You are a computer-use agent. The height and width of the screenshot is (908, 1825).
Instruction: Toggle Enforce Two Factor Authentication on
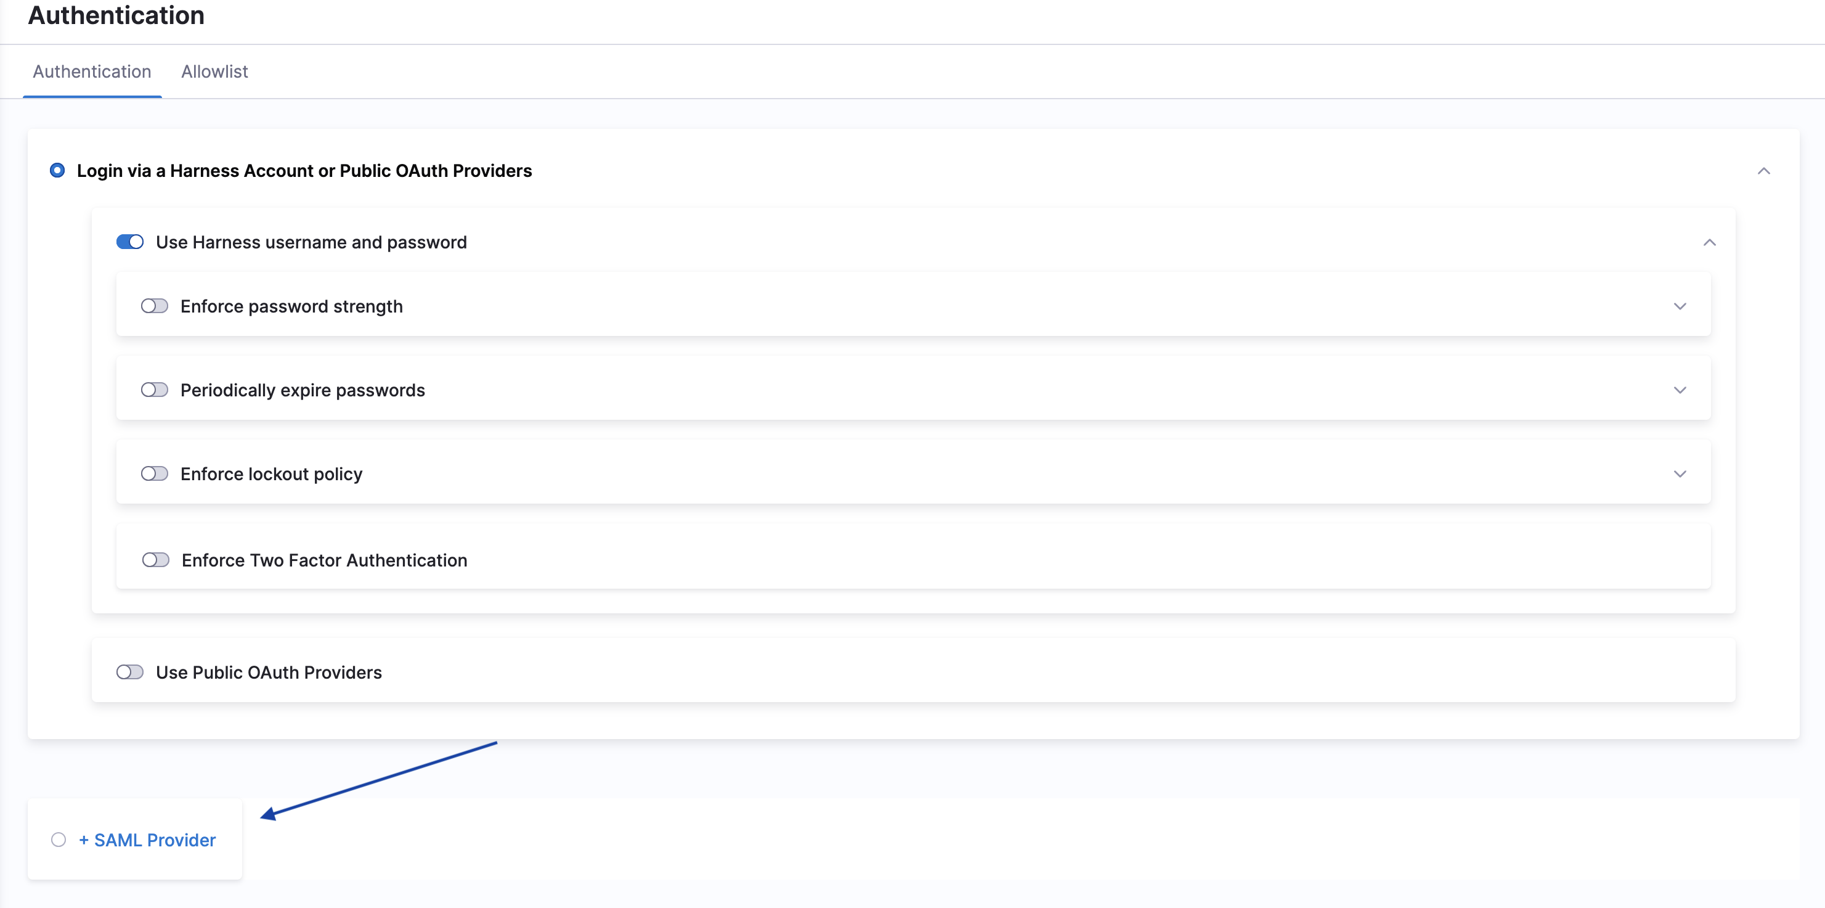(156, 560)
